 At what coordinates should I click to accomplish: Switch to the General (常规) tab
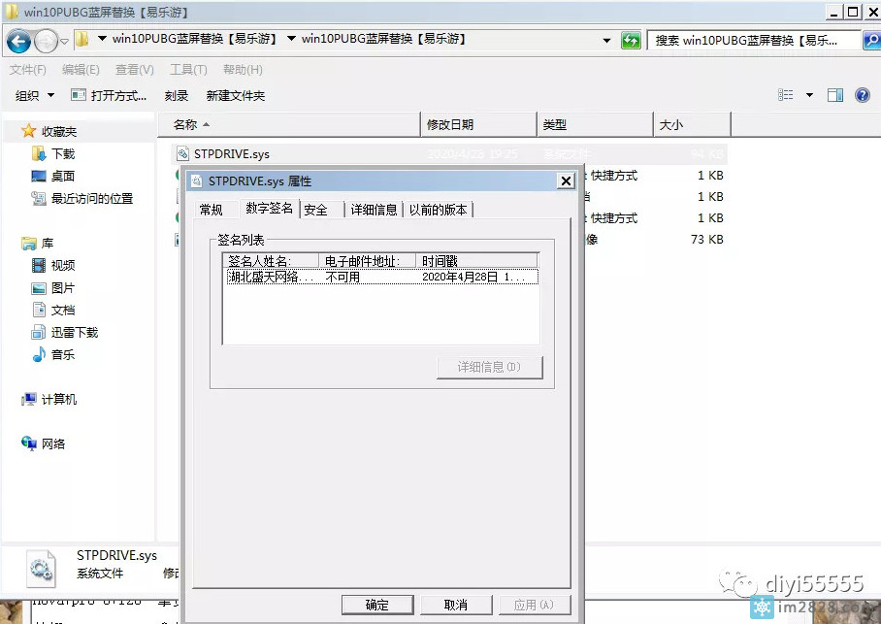[211, 210]
